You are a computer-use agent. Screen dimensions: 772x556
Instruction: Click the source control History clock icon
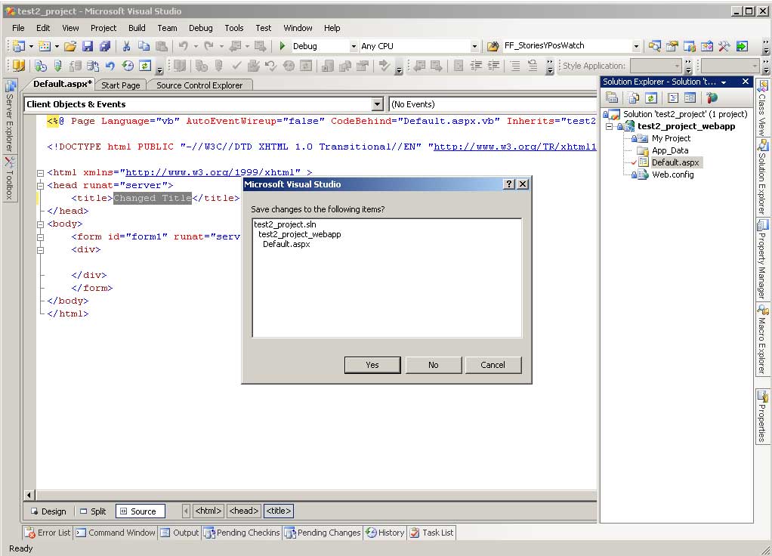pos(128,66)
